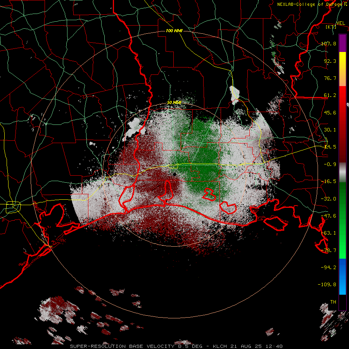Pick the dark TH segment of the color bar

coord(342,302)
